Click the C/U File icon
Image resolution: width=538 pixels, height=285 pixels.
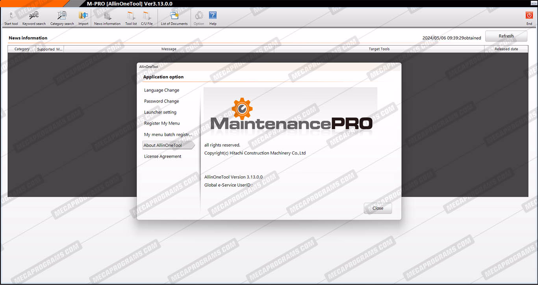pos(147,16)
